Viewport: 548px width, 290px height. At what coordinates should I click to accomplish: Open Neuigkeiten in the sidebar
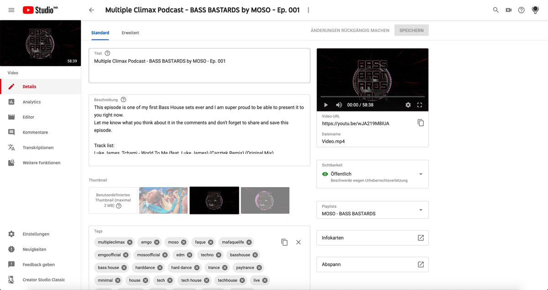[41, 249]
